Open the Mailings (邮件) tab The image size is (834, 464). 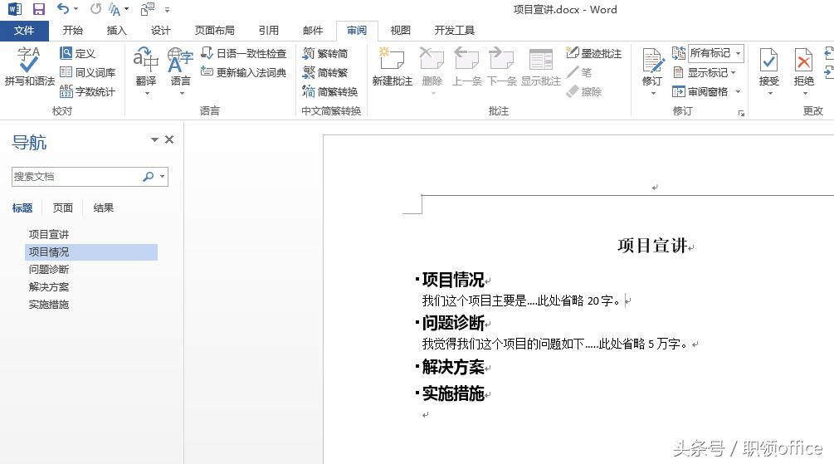(313, 31)
